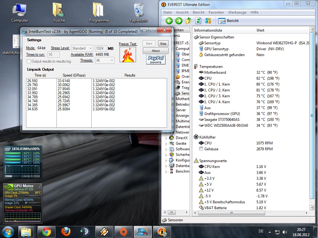Open the Threads dropdown
The image size is (318, 238).
[x=105, y=60]
